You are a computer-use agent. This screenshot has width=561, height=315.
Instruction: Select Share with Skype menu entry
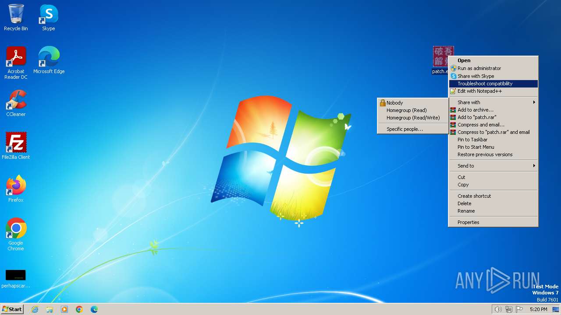coord(494,76)
